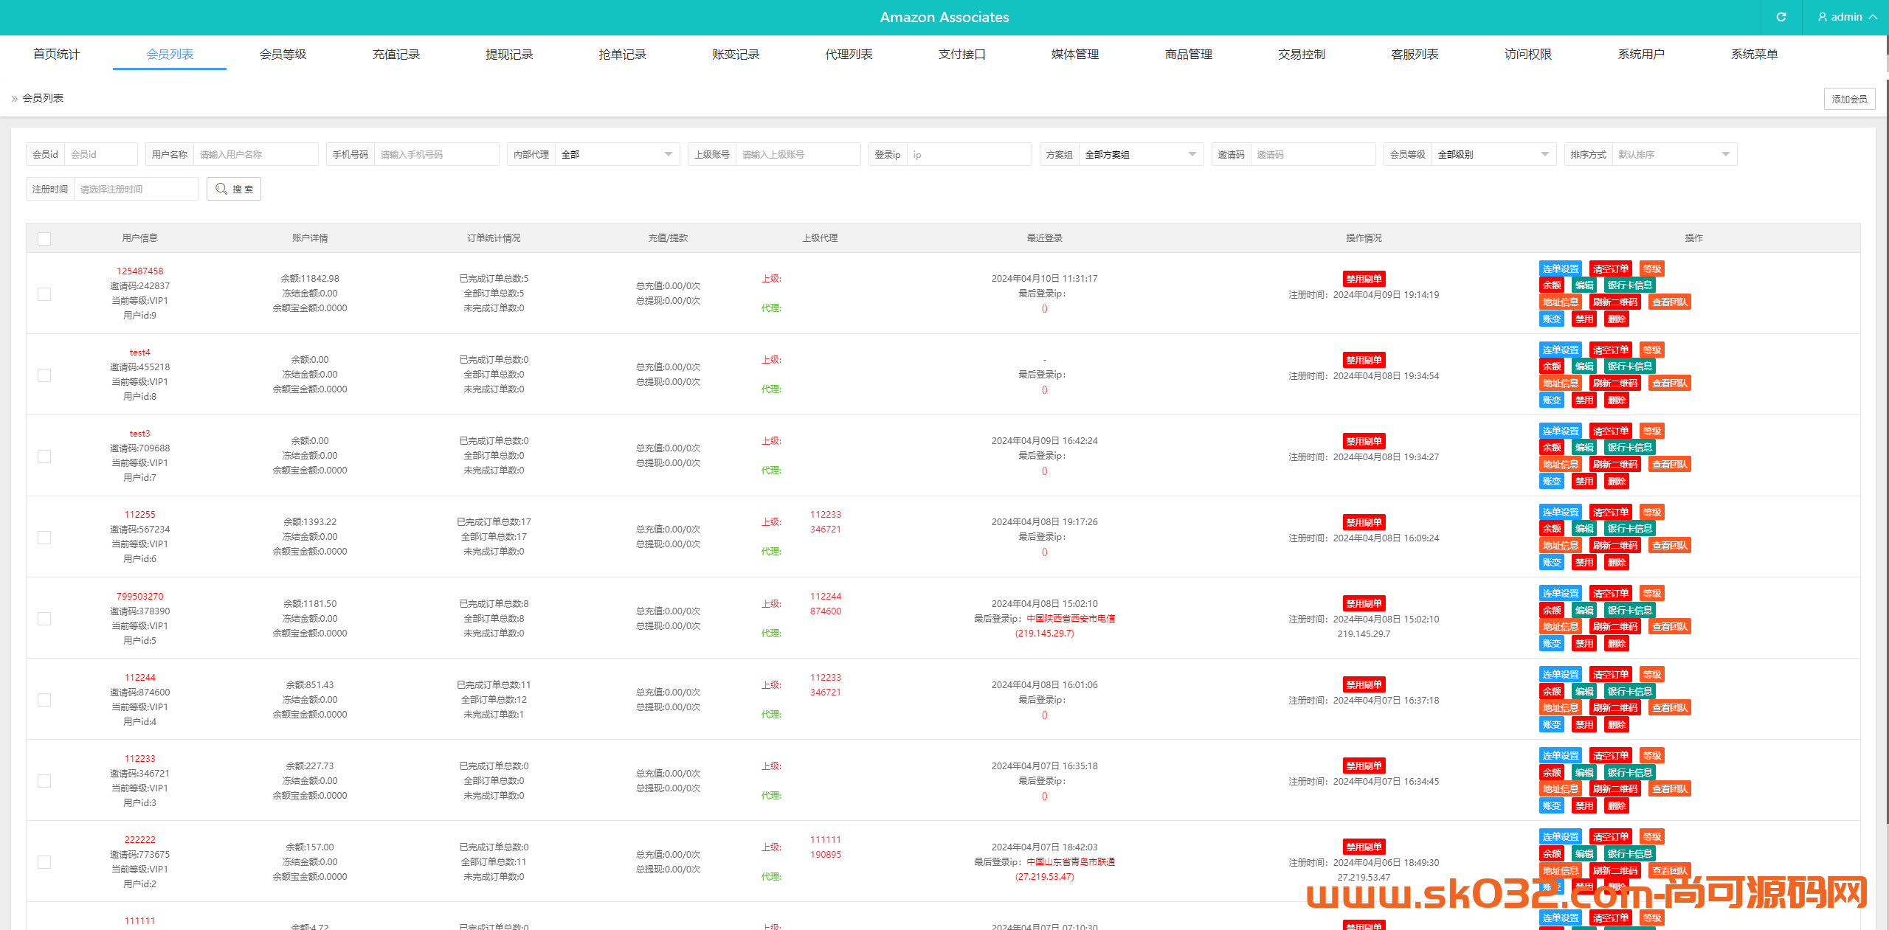Click the 操作情况 column header
This screenshot has width=1889, height=930.
(x=1364, y=237)
